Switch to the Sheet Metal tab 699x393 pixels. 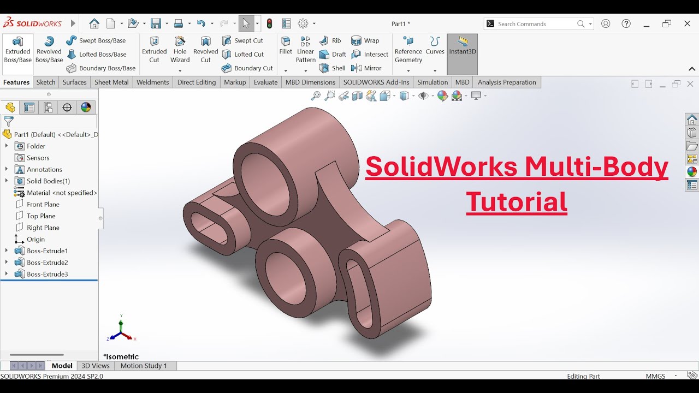click(x=111, y=82)
